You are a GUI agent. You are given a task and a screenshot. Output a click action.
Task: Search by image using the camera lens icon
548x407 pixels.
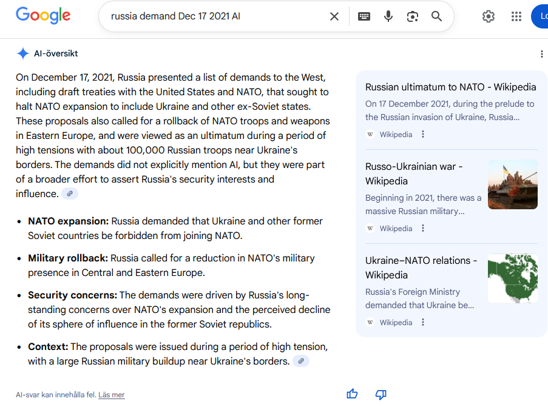(x=413, y=16)
